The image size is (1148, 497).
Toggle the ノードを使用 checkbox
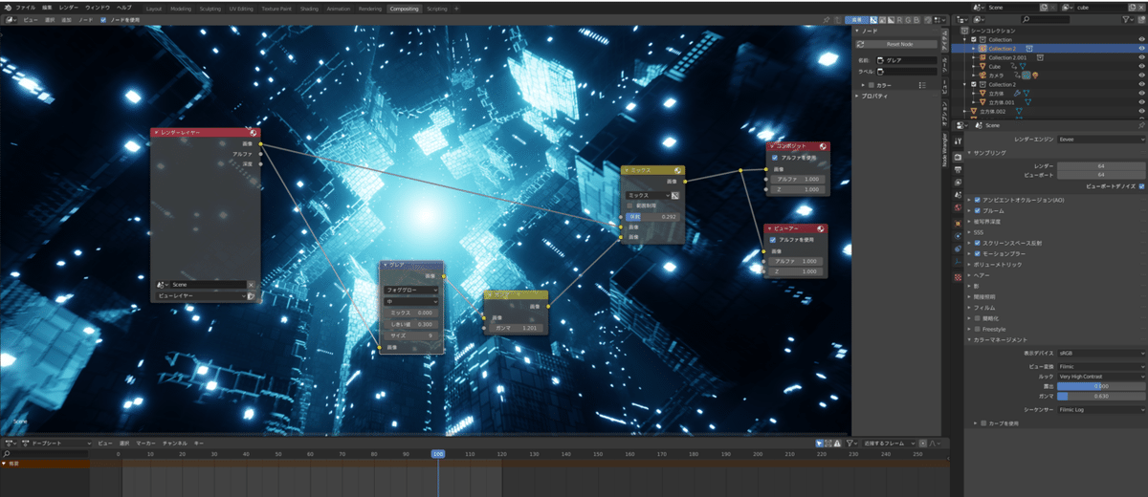pos(103,19)
